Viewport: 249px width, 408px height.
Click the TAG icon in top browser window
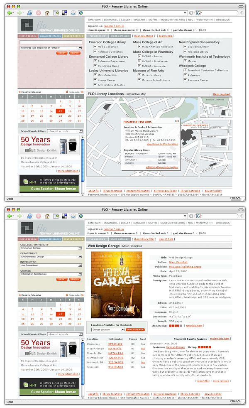[x=73, y=13]
